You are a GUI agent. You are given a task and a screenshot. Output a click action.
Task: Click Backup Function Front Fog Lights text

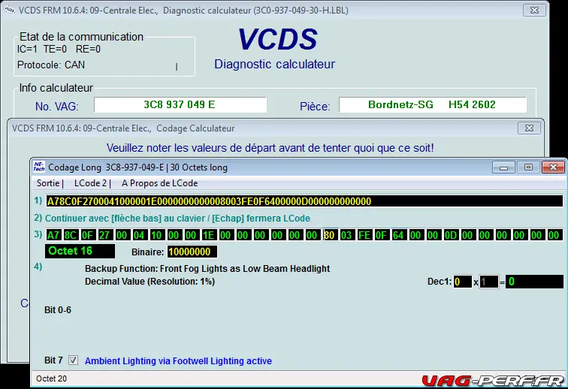(207, 269)
